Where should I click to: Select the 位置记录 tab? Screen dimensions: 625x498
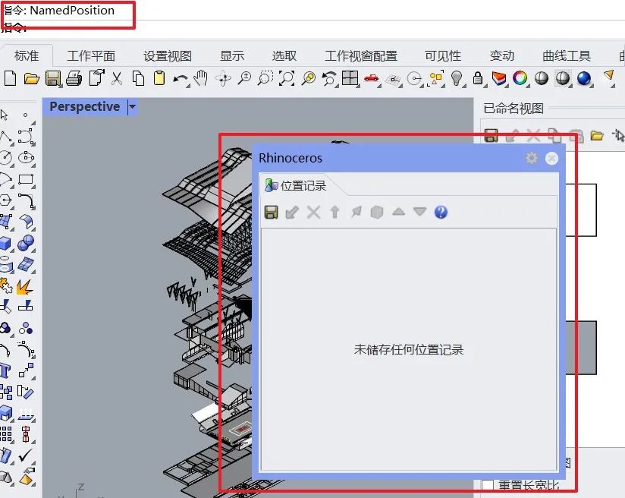296,185
